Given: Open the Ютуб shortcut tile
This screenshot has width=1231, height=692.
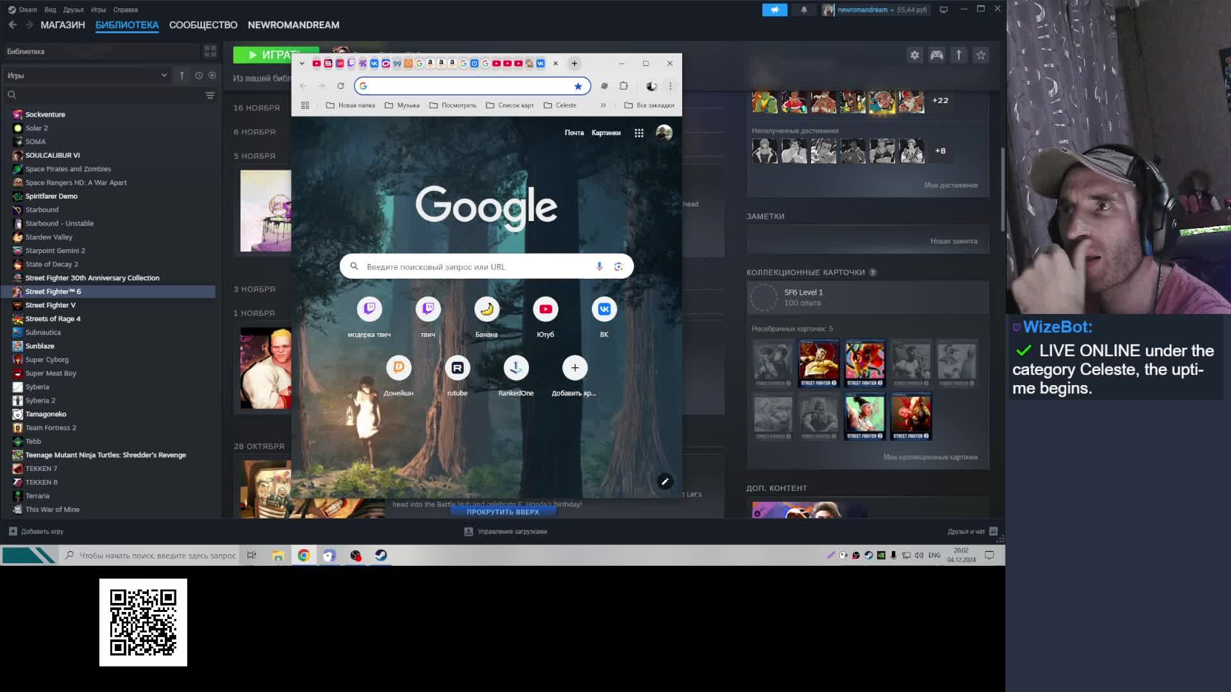Looking at the screenshot, I should pos(545,309).
